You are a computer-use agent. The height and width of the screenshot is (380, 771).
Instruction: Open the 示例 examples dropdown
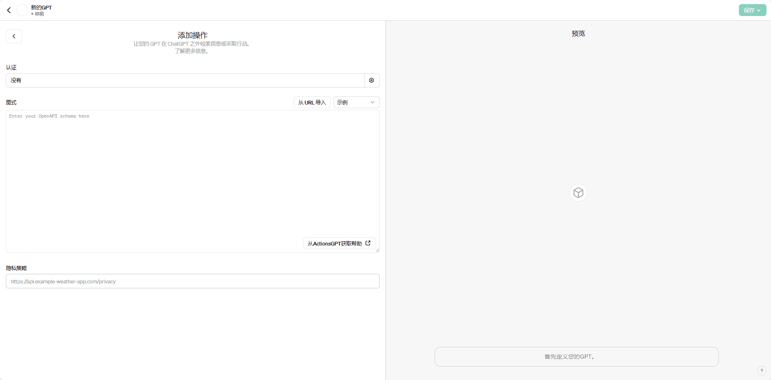point(356,102)
